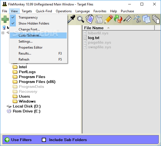Select the cleaver knife icon
Viewport: 161px width, 146px height.
(x=128, y=19)
